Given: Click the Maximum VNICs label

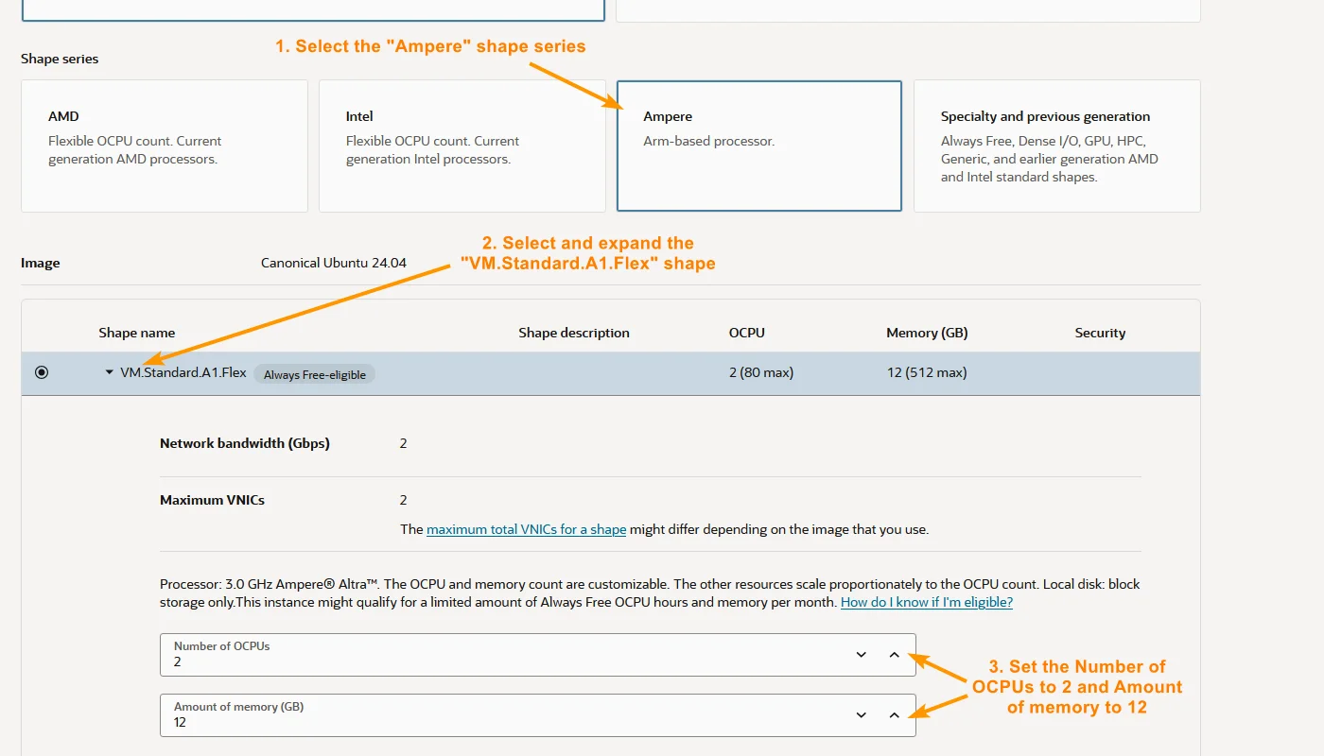Looking at the screenshot, I should tap(212, 500).
